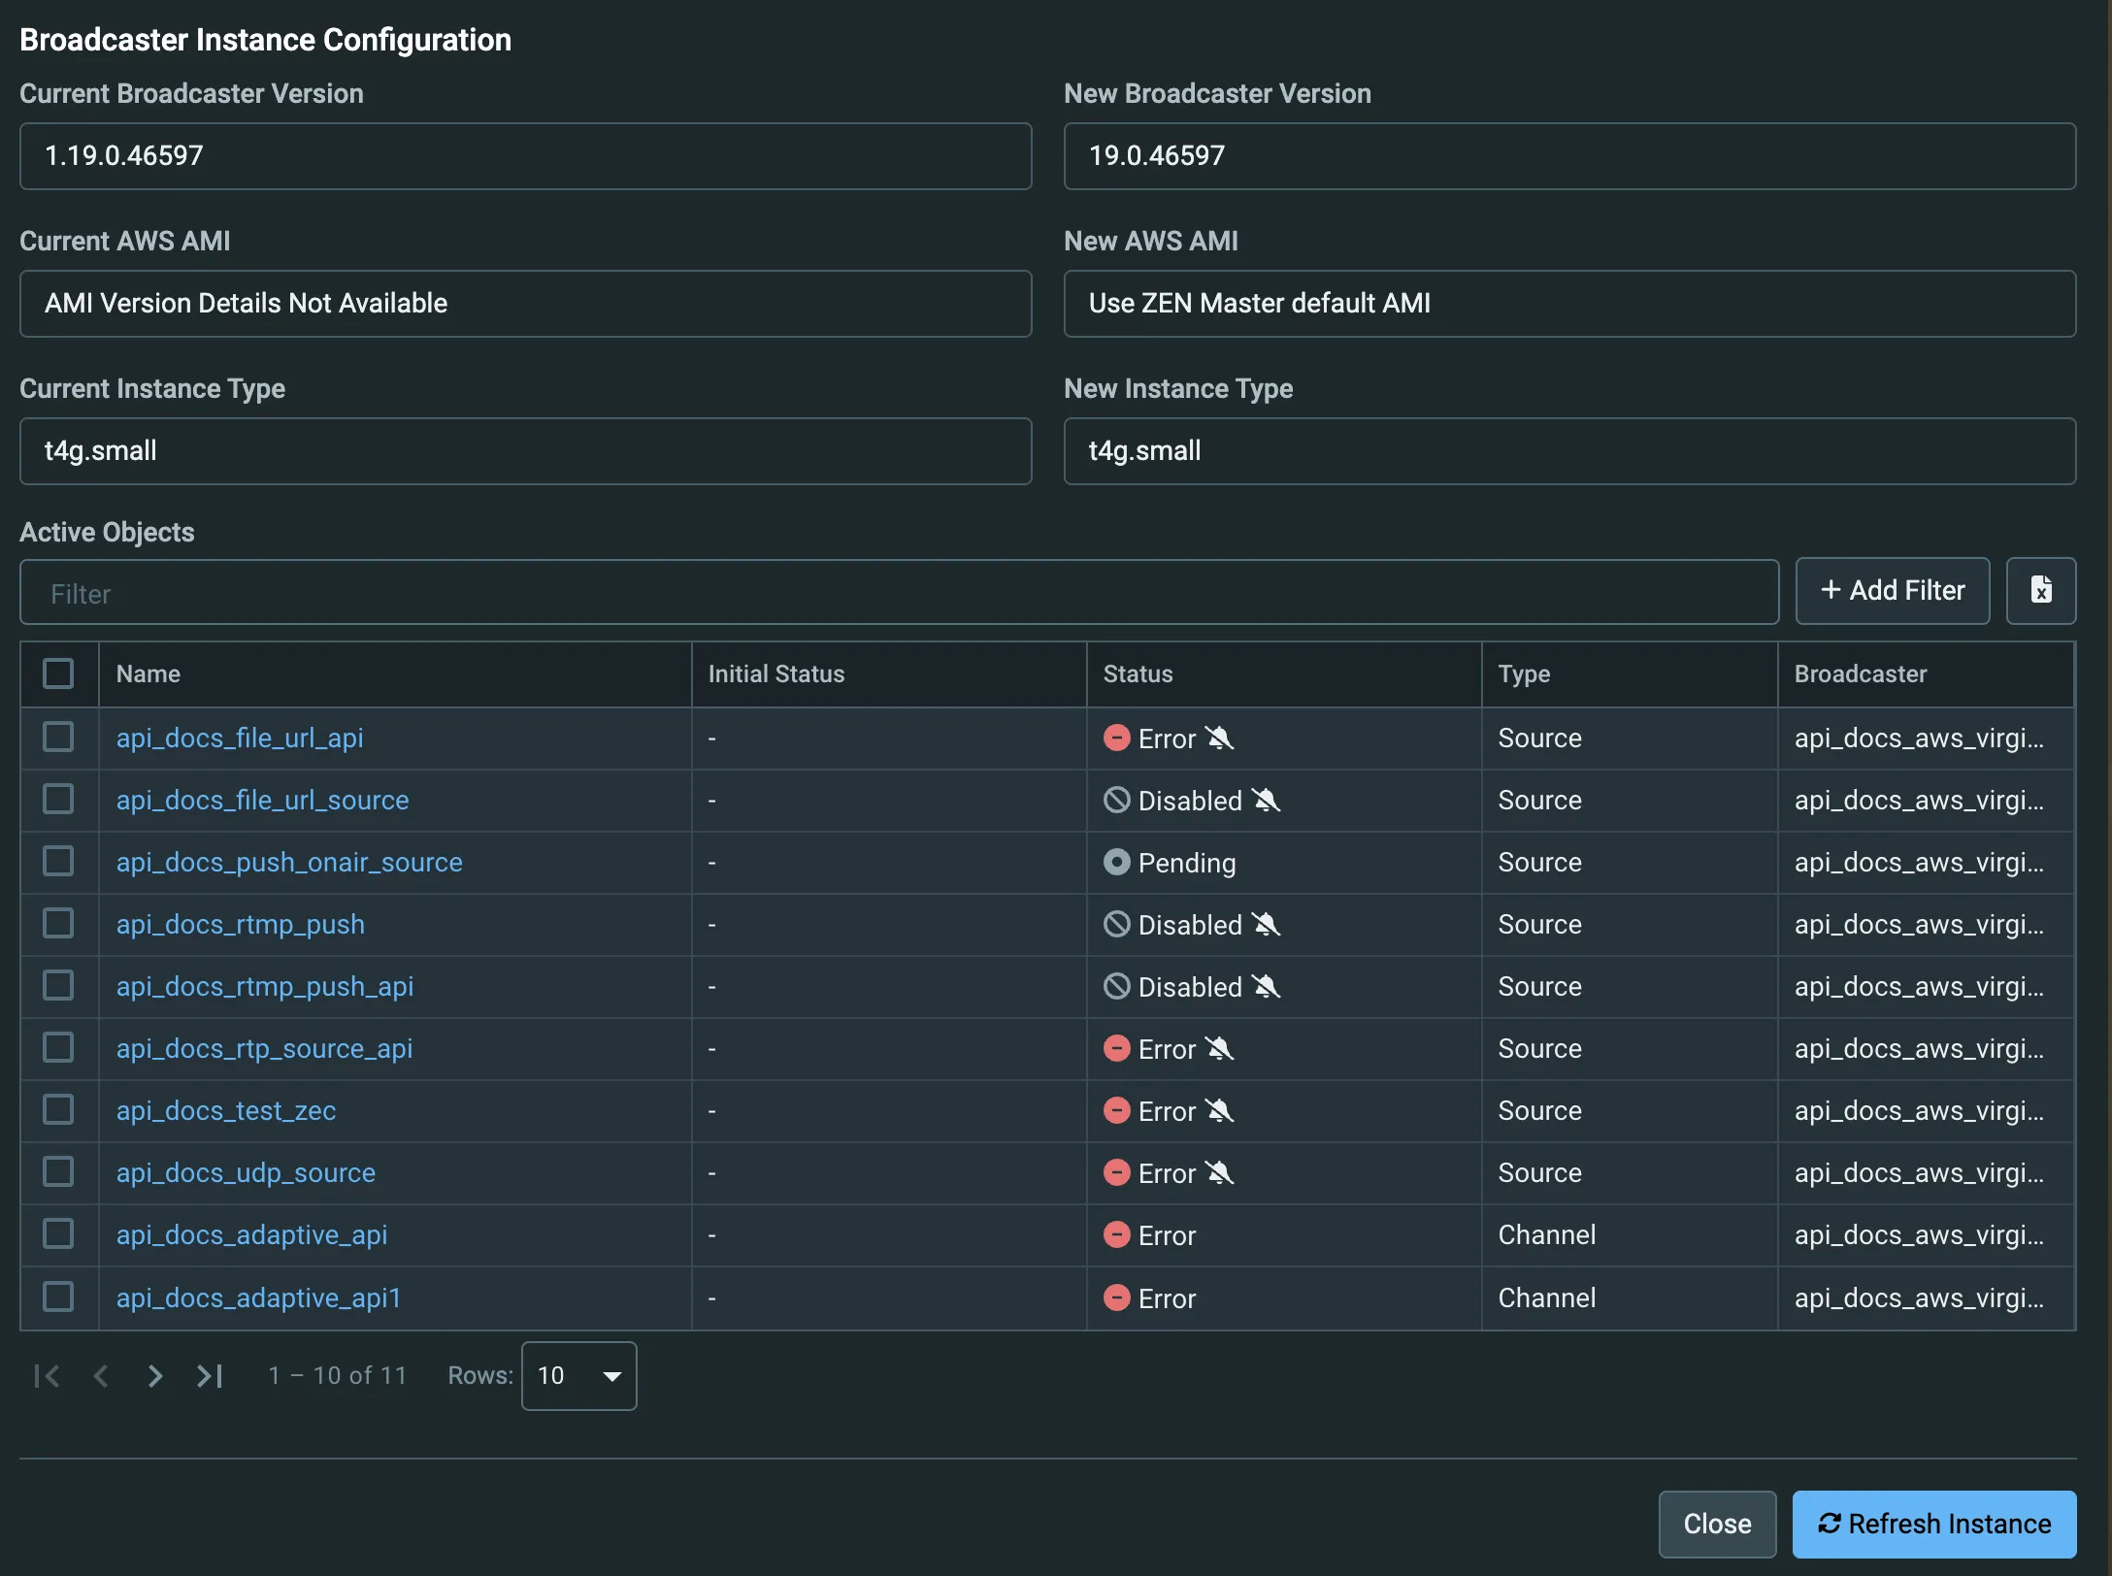This screenshot has width=2112, height=1576.
Task: Open the api_docs_rtp_source_api link
Action: [264, 1049]
